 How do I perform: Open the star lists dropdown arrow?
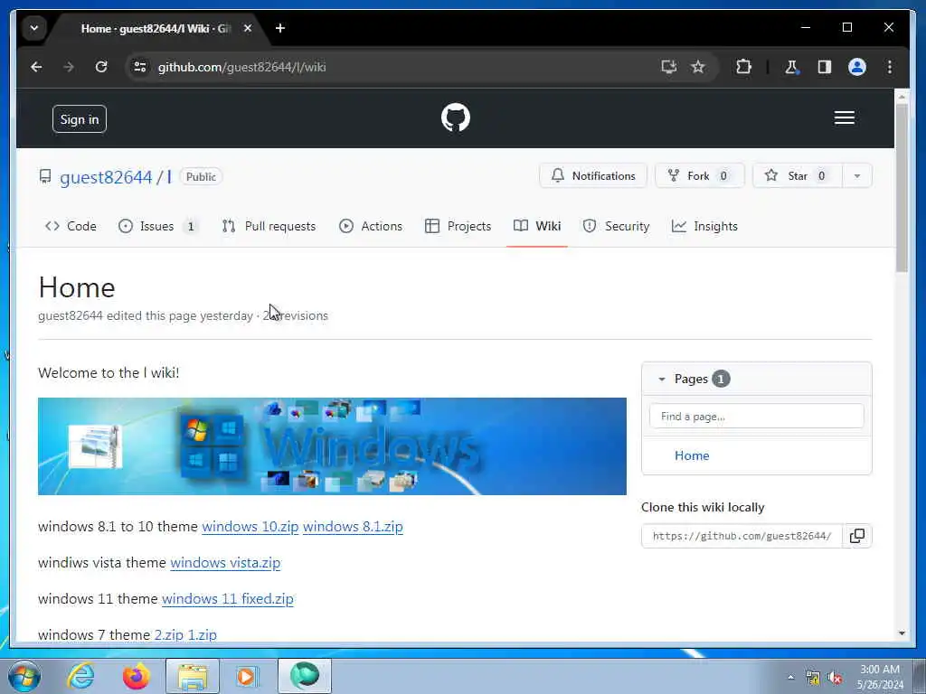tap(857, 176)
